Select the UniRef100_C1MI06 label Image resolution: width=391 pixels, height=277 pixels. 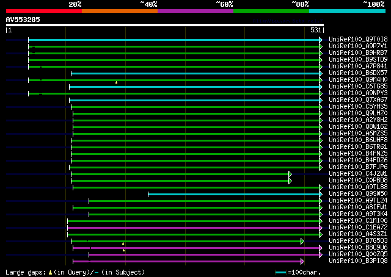[x=358, y=221]
